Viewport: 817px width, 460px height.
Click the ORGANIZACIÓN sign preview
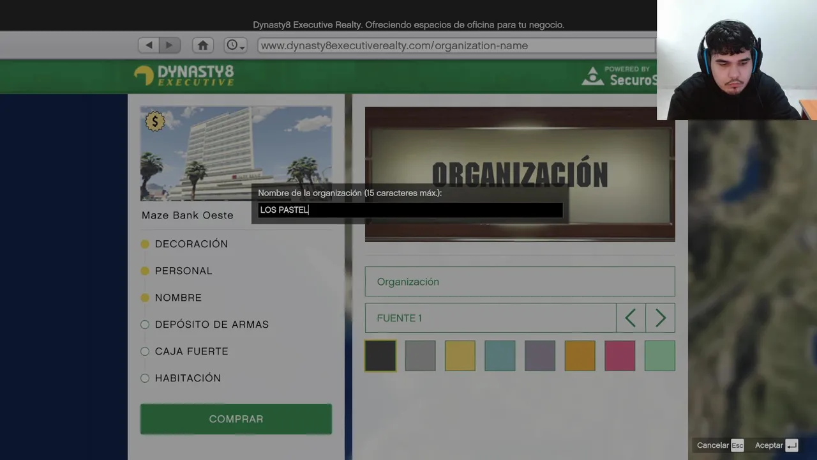tap(520, 174)
